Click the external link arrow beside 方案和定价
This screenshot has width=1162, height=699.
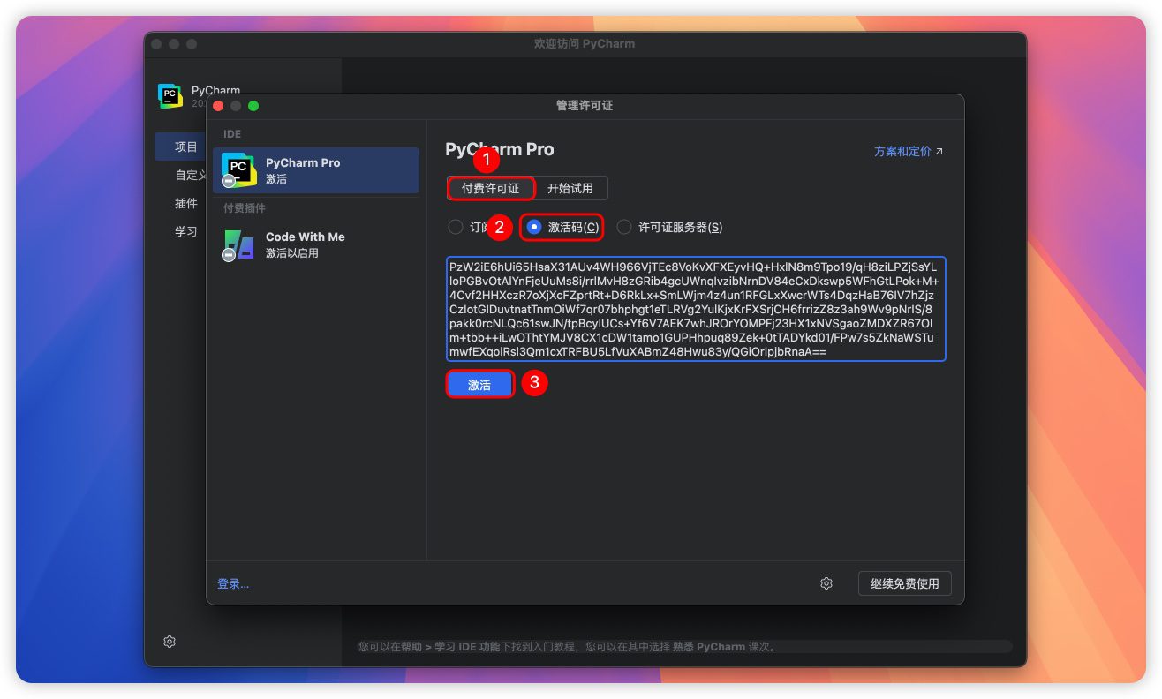pyautogui.click(x=939, y=152)
